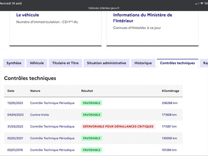The height and width of the screenshot is (156, 208).
Task: Select date 31/03/2023
Action: coord(15,127)
